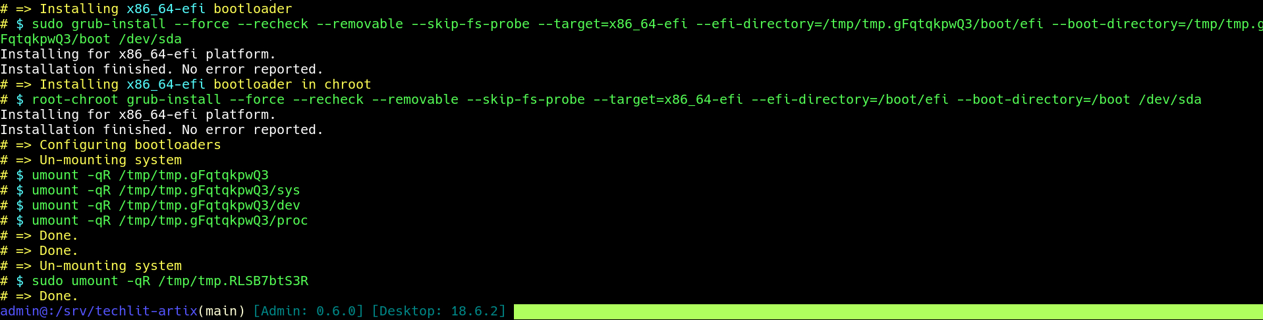Click the sudo grub-install command line

647,24
